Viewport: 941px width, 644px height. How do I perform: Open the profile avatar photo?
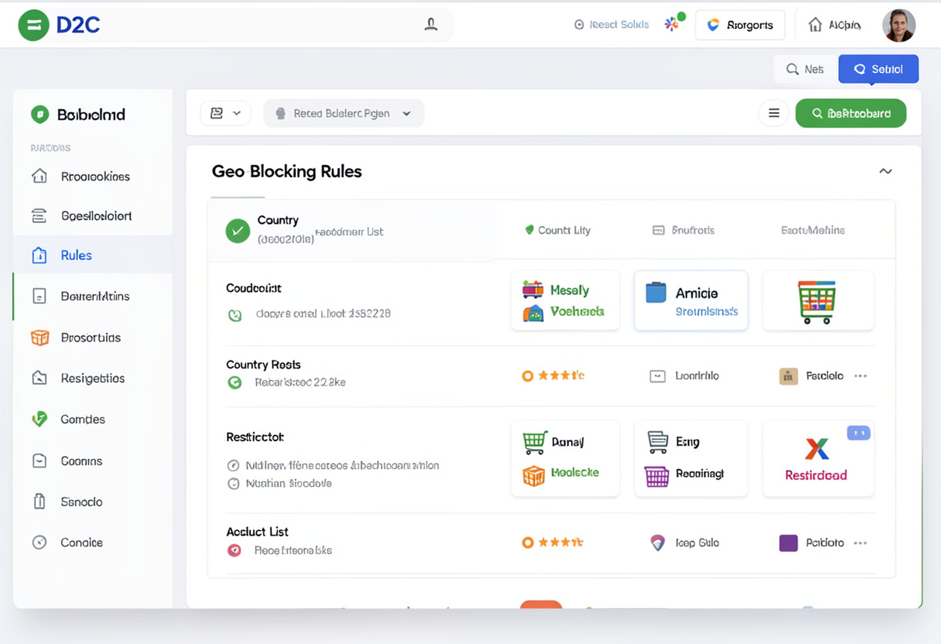coord(899,25)
